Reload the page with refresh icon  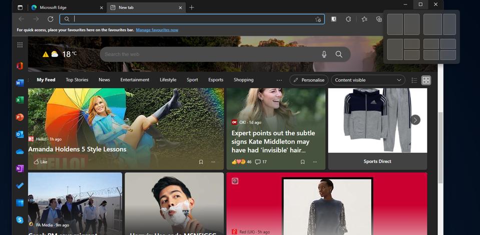[x=51, y=19]
